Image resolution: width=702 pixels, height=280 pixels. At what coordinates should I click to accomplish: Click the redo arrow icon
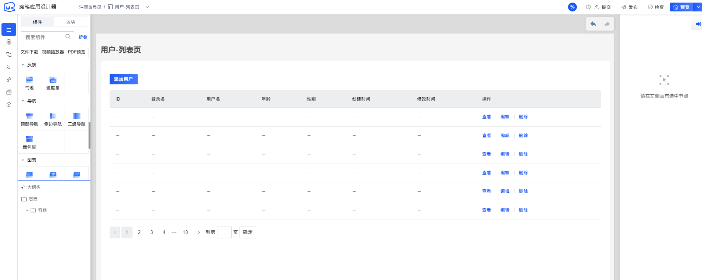pyautogui.click(x=607, y=24)
